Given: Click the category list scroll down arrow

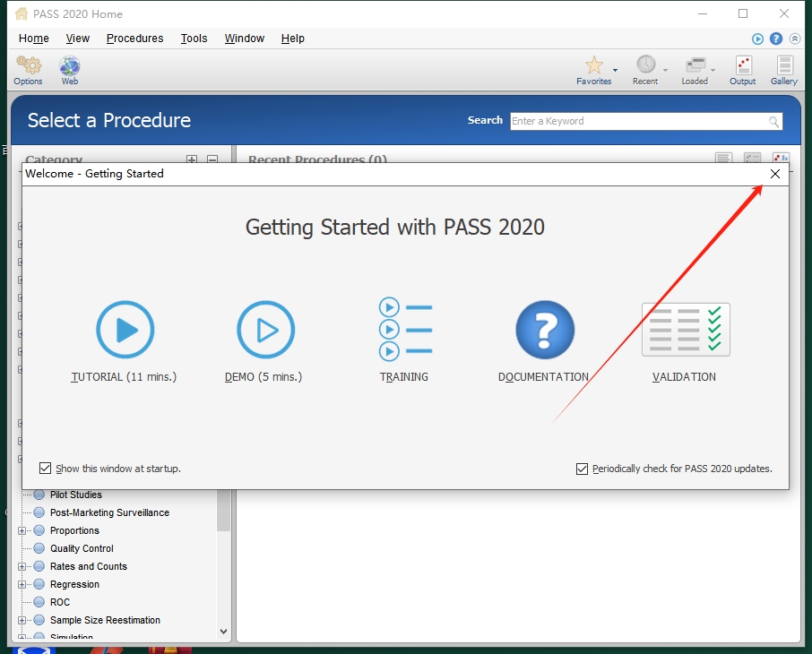Looking at the screenshot, I should click(224, 632).
